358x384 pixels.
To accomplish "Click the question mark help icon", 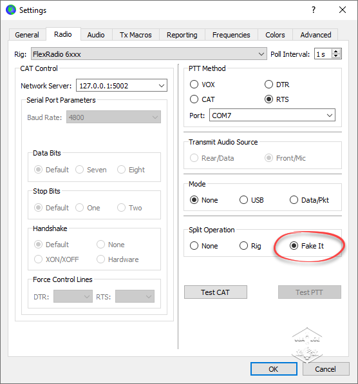I will [x=314, y=10].
